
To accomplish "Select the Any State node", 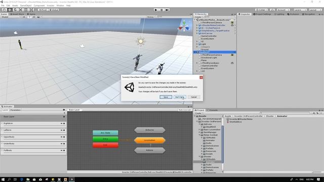I will click(x=105, y=132).
